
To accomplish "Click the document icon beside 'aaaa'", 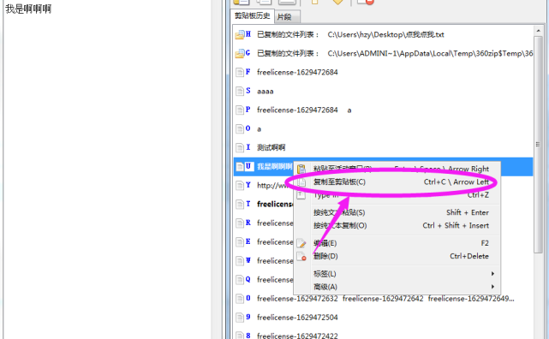I will (240, 92).
